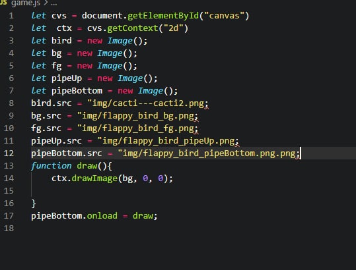This screenshot has width=356, height=270.
Task: Click the bird variable on line 3
Action: [61, 41]
